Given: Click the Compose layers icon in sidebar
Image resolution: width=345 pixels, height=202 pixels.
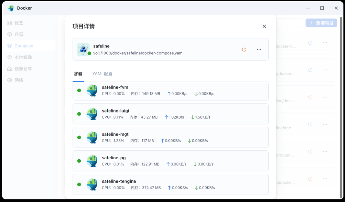Looking at the screenshot, I should (x=10, y=46).
